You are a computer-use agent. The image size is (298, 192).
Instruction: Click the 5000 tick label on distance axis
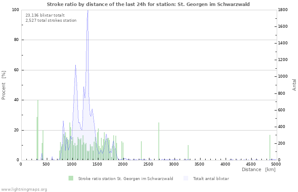(276, 164)
